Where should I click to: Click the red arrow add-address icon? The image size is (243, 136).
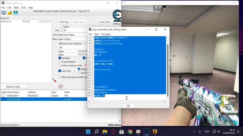54,80
